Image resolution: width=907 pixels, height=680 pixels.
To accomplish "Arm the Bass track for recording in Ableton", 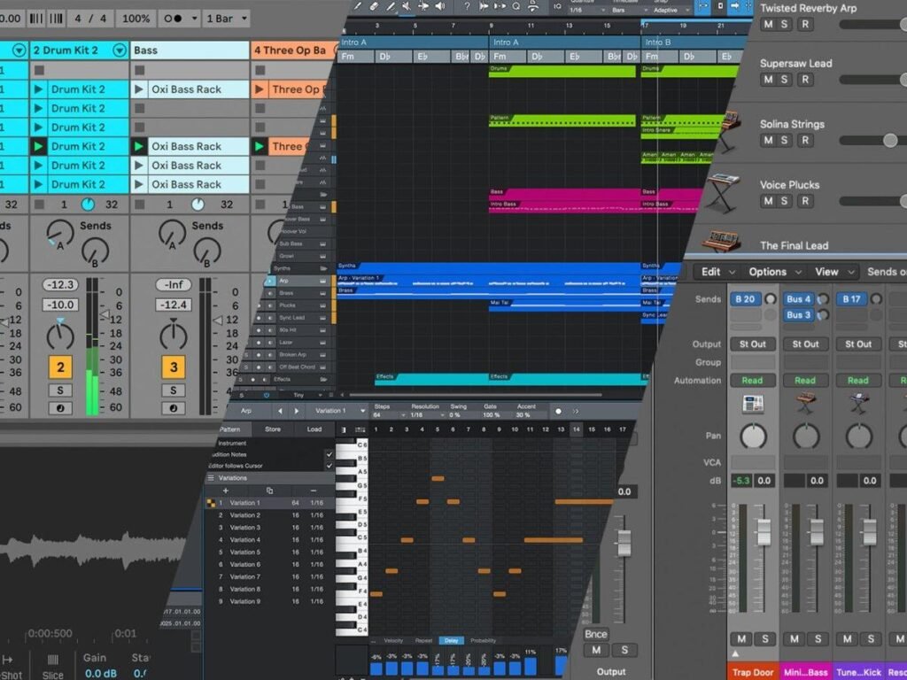I will click(174, 407).
